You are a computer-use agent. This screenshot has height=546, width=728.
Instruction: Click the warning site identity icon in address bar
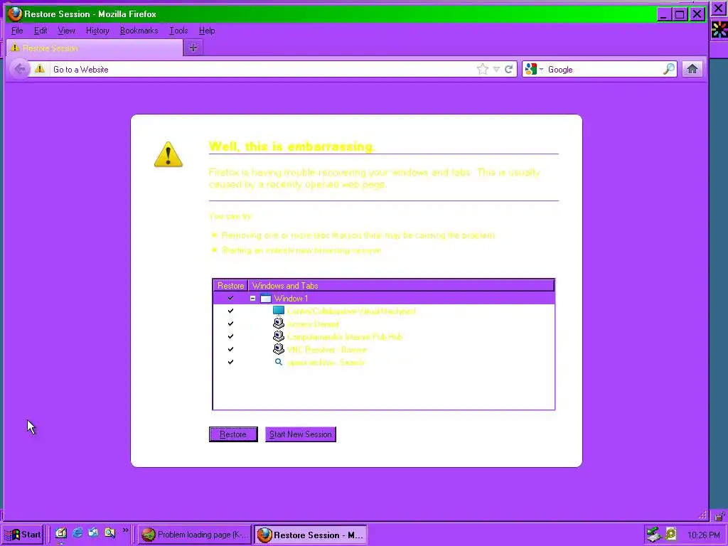40,69
